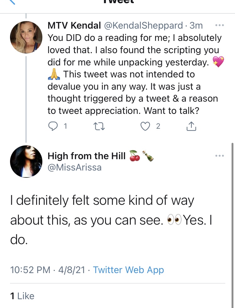The height and width of the screenshot is (308, 235).
Task: View who liked via 1 Like
Action: point(22,296)
